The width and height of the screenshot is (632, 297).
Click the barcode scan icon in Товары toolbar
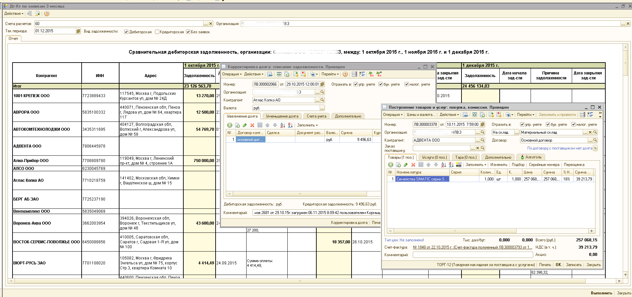[x=459, y=165]
